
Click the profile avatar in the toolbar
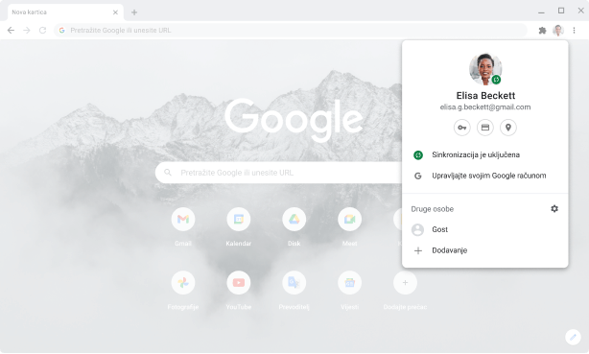(557, 30)
